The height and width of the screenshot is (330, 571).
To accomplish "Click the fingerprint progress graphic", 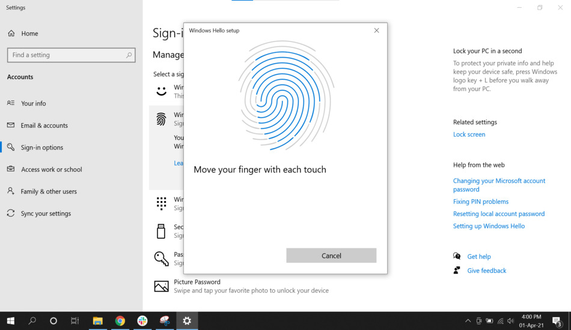I will point(286,95).
